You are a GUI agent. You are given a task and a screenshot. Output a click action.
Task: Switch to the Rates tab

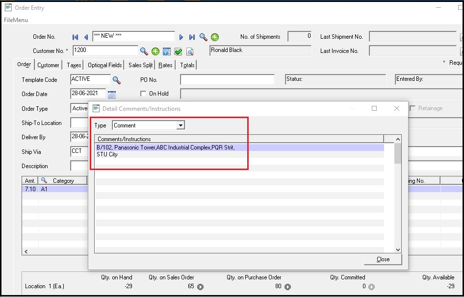click(165, 65)
